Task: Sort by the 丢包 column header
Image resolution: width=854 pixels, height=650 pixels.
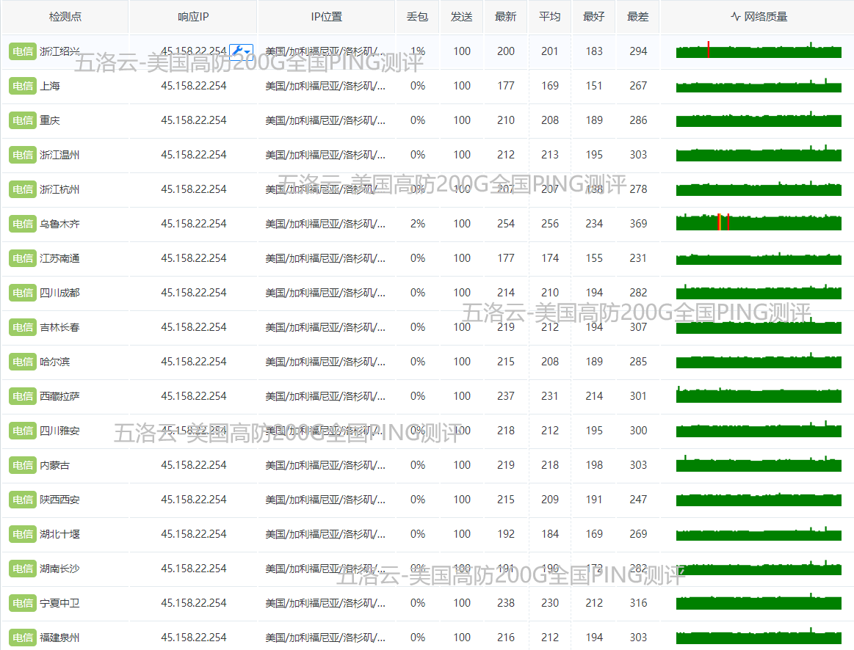Action: click(418, 17)
